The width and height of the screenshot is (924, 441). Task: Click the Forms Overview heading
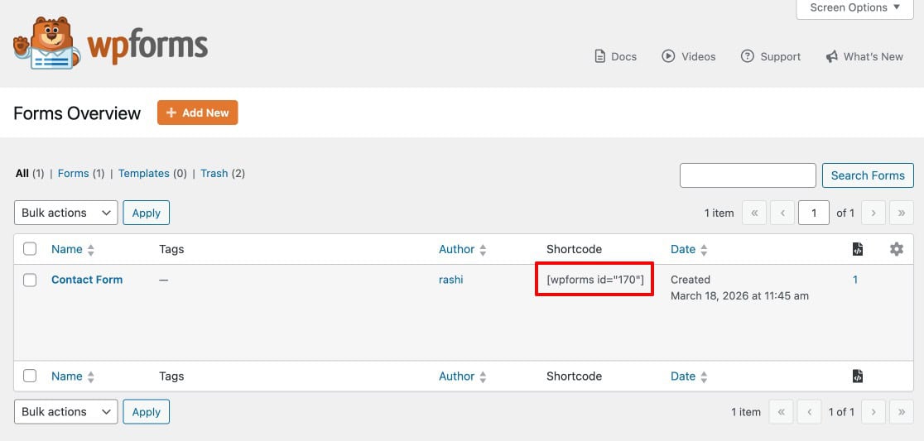click(77, 113)
